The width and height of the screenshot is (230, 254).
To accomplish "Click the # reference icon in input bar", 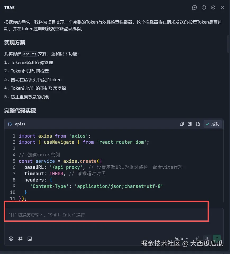I will point(20,239).
